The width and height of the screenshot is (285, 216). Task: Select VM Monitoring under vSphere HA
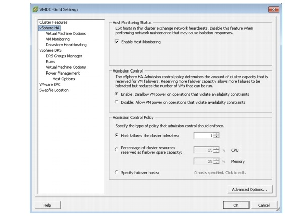point(58,39)
